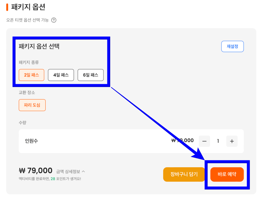Click the minus icon to decrease quantity
261x198 pixels.
(204, 141)
